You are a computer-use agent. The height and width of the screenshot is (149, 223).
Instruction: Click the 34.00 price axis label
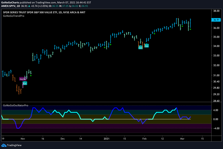(216, 46)
